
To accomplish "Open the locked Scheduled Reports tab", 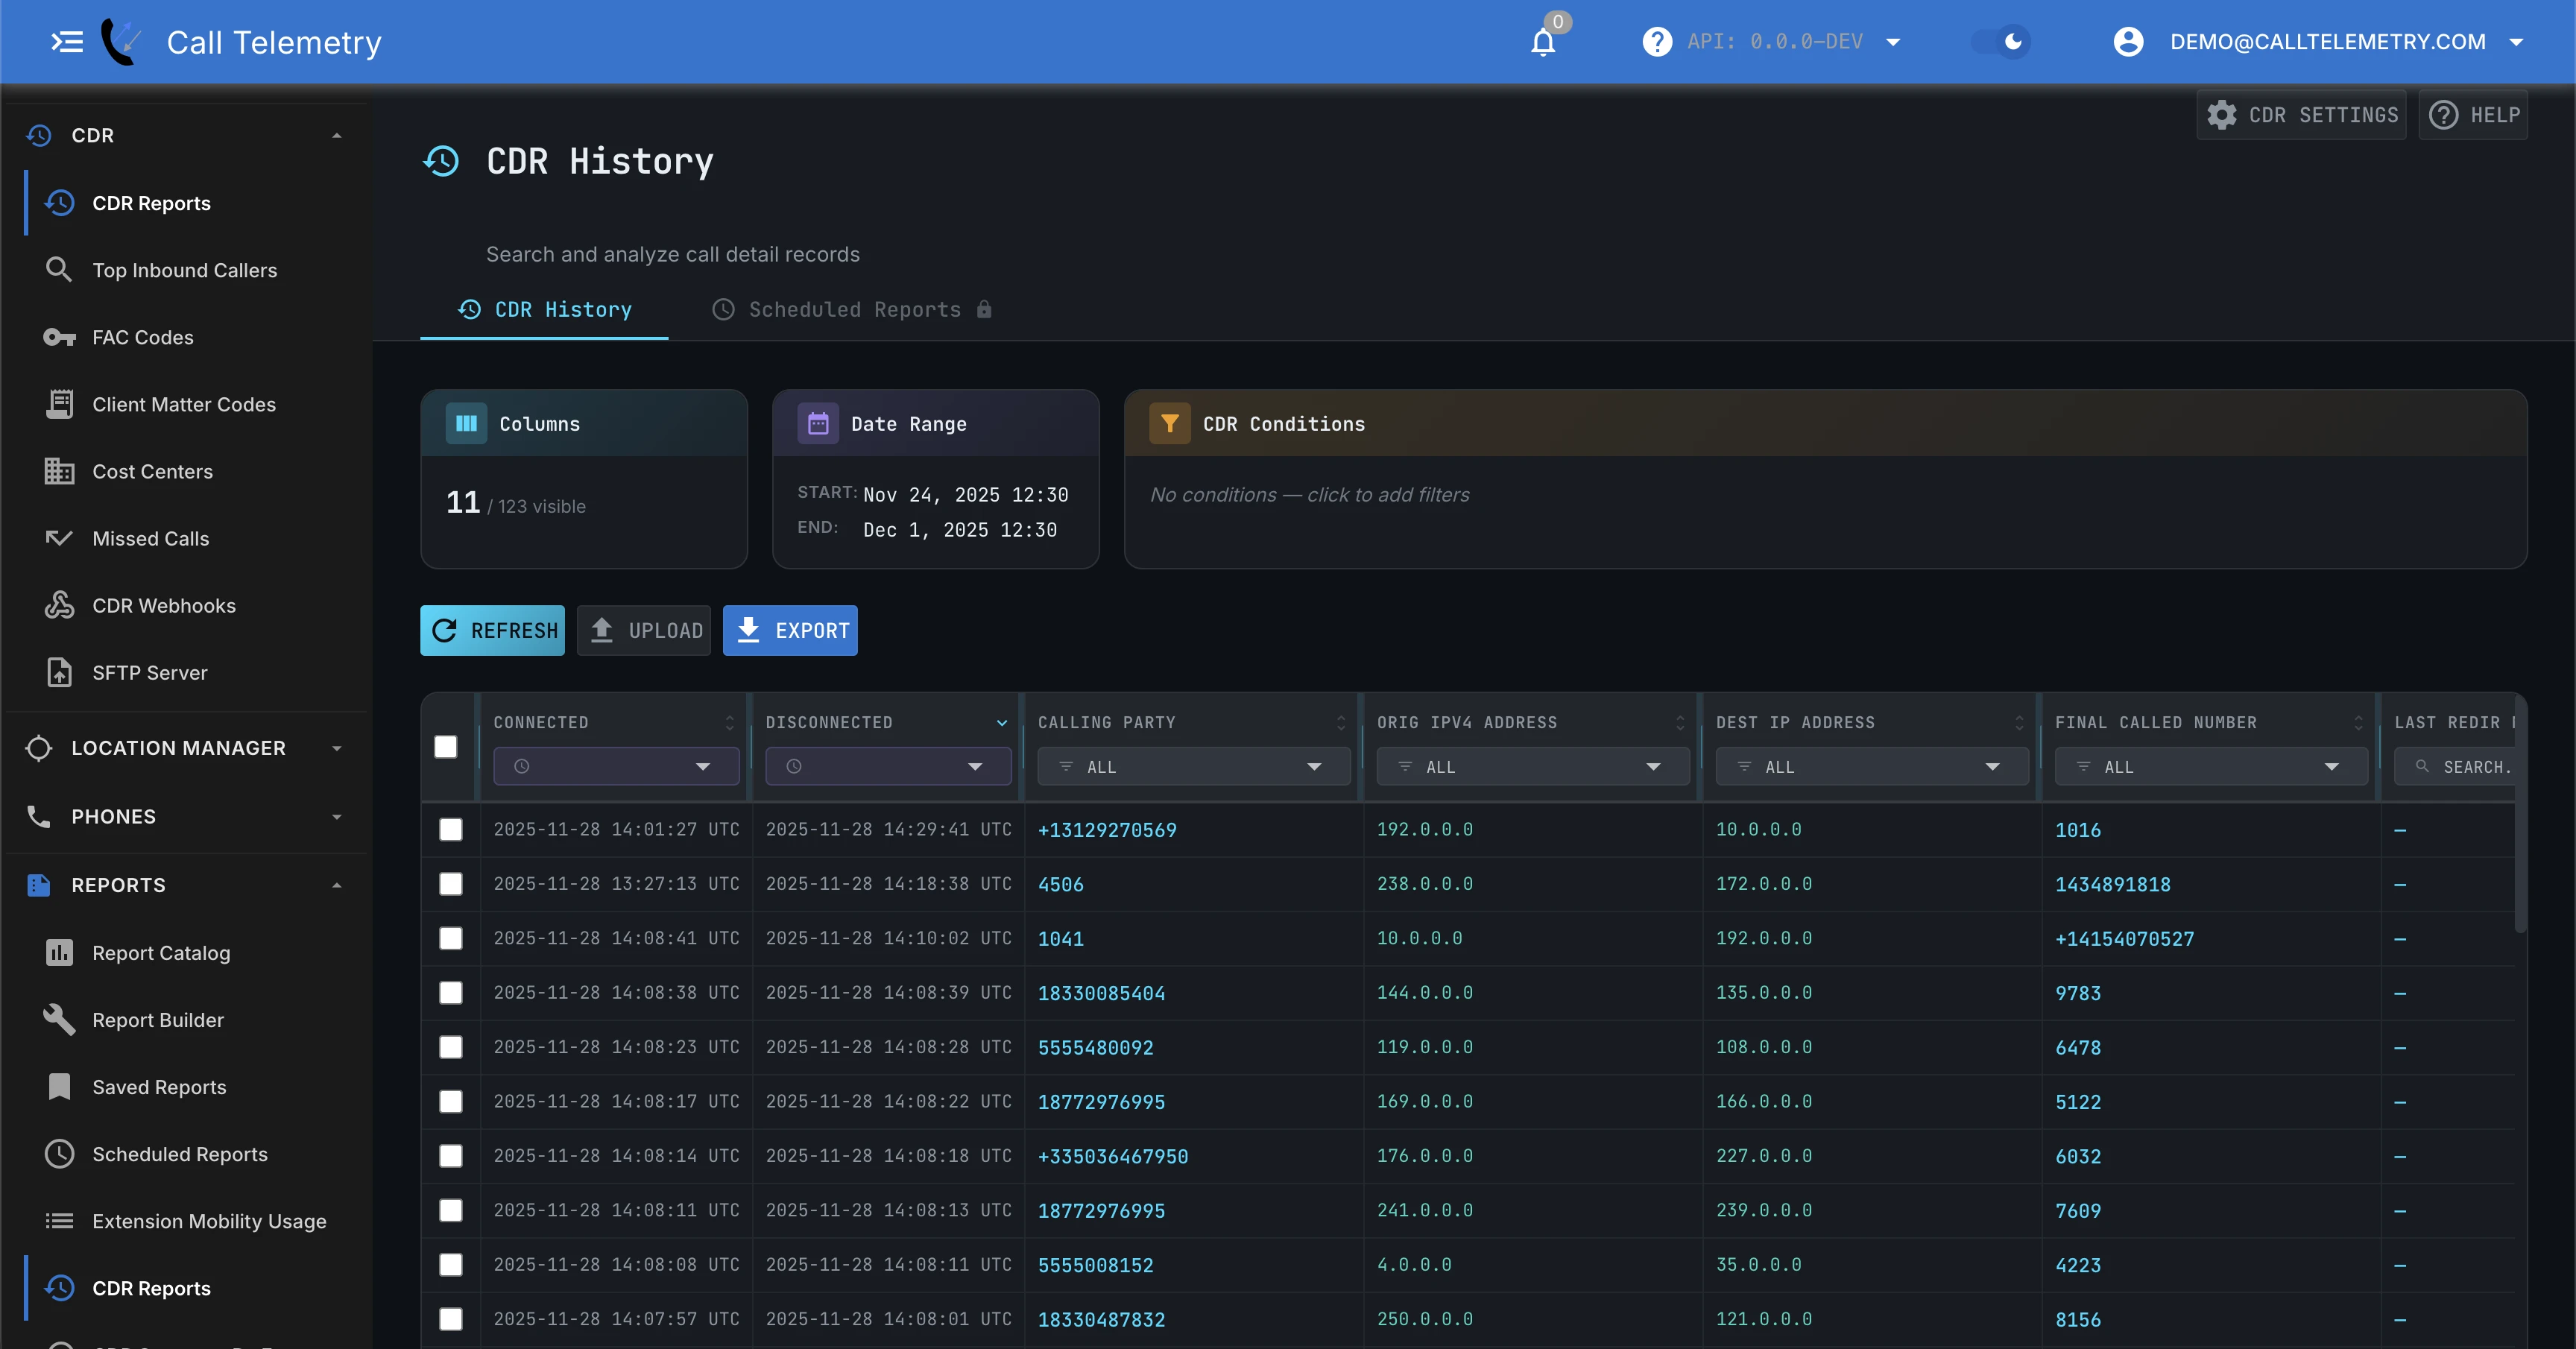I will point(852,309).
